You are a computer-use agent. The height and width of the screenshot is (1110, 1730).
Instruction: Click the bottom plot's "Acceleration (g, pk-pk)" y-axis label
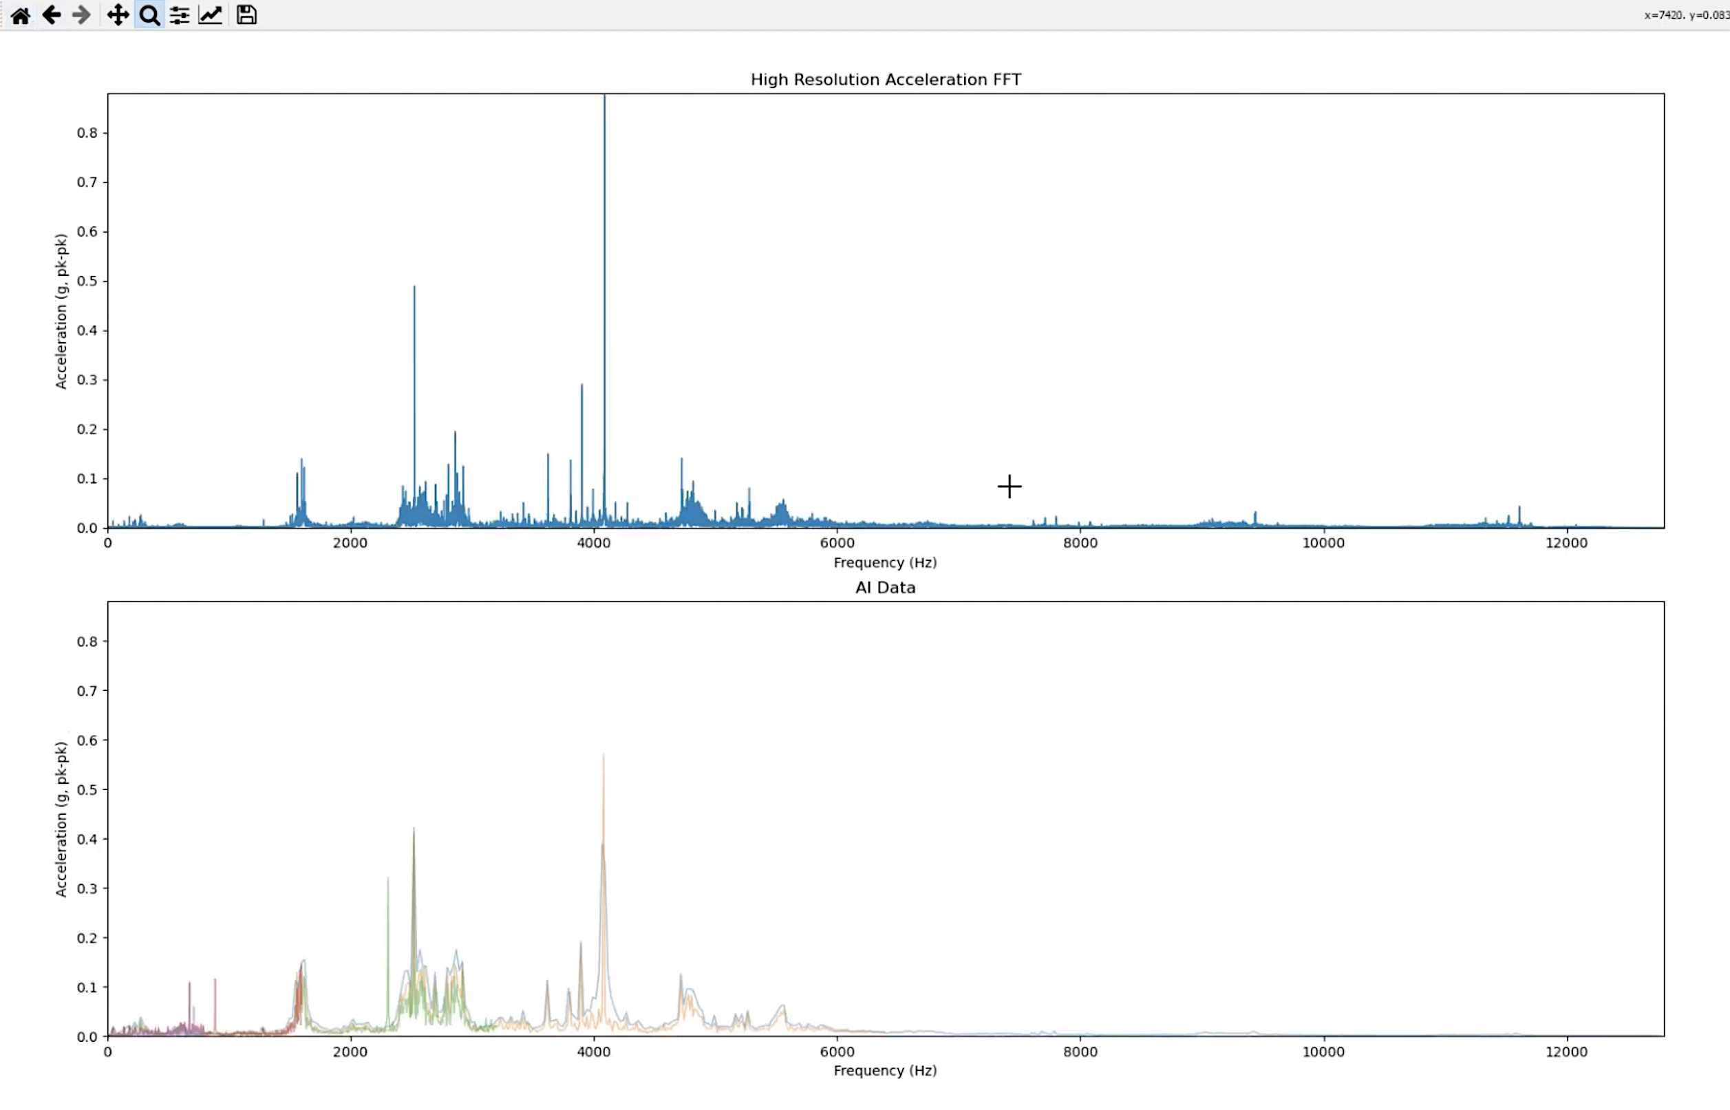coord(61,820)
